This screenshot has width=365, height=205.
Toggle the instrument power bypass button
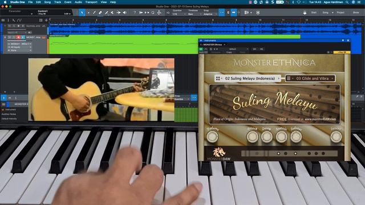point(201,49)
